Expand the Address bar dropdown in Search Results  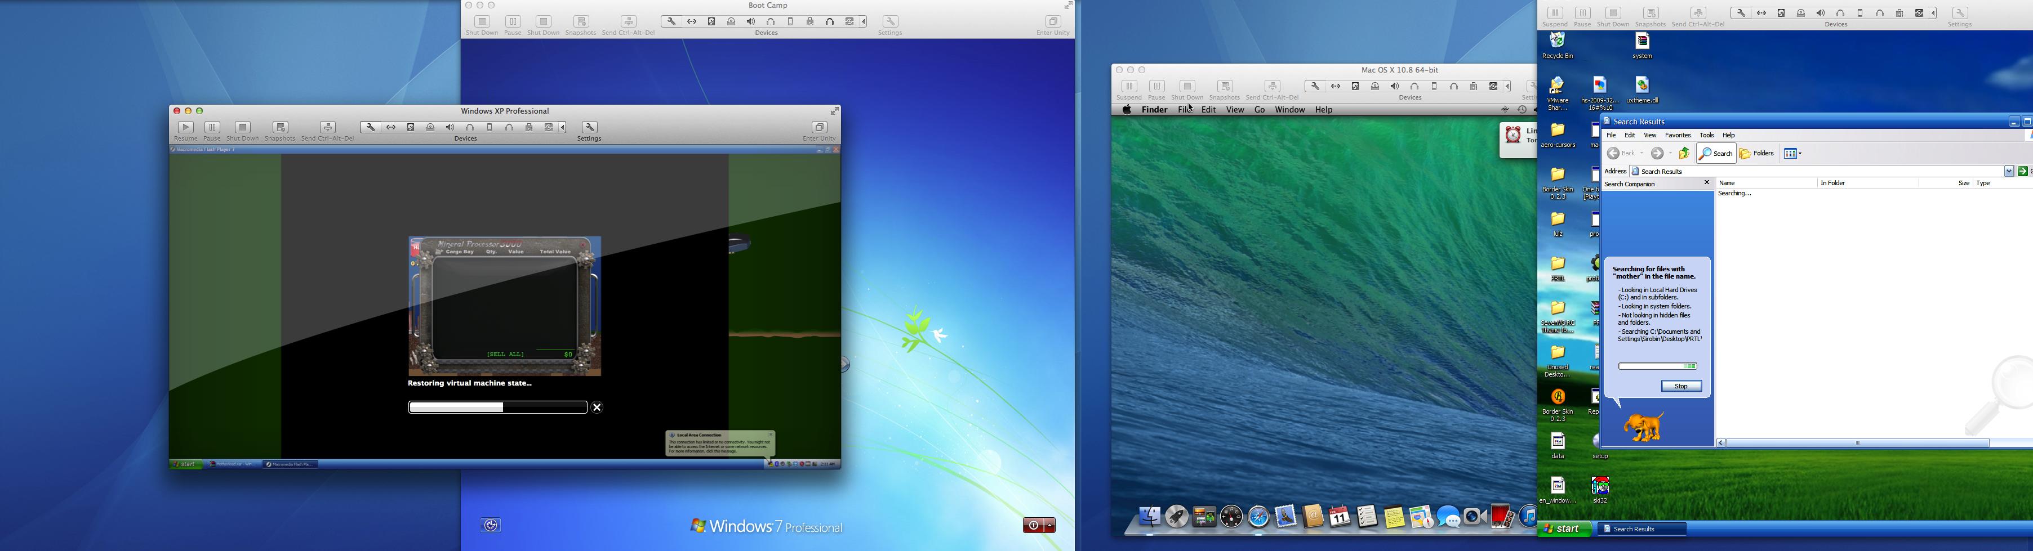[2009, 172]
